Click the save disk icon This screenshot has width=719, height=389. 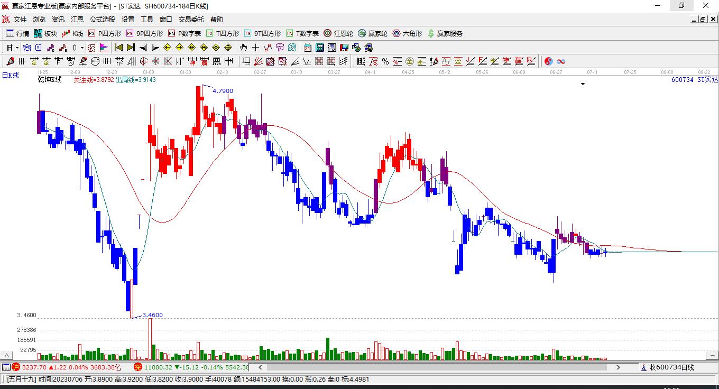pos(344,48)
